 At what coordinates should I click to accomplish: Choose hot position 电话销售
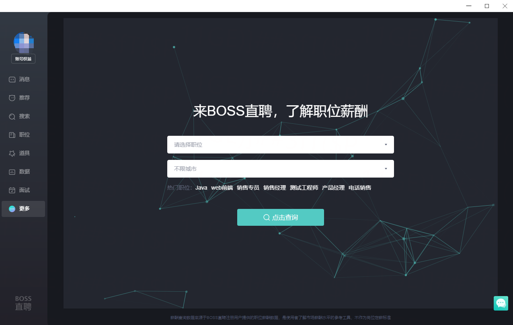point(360,188)
